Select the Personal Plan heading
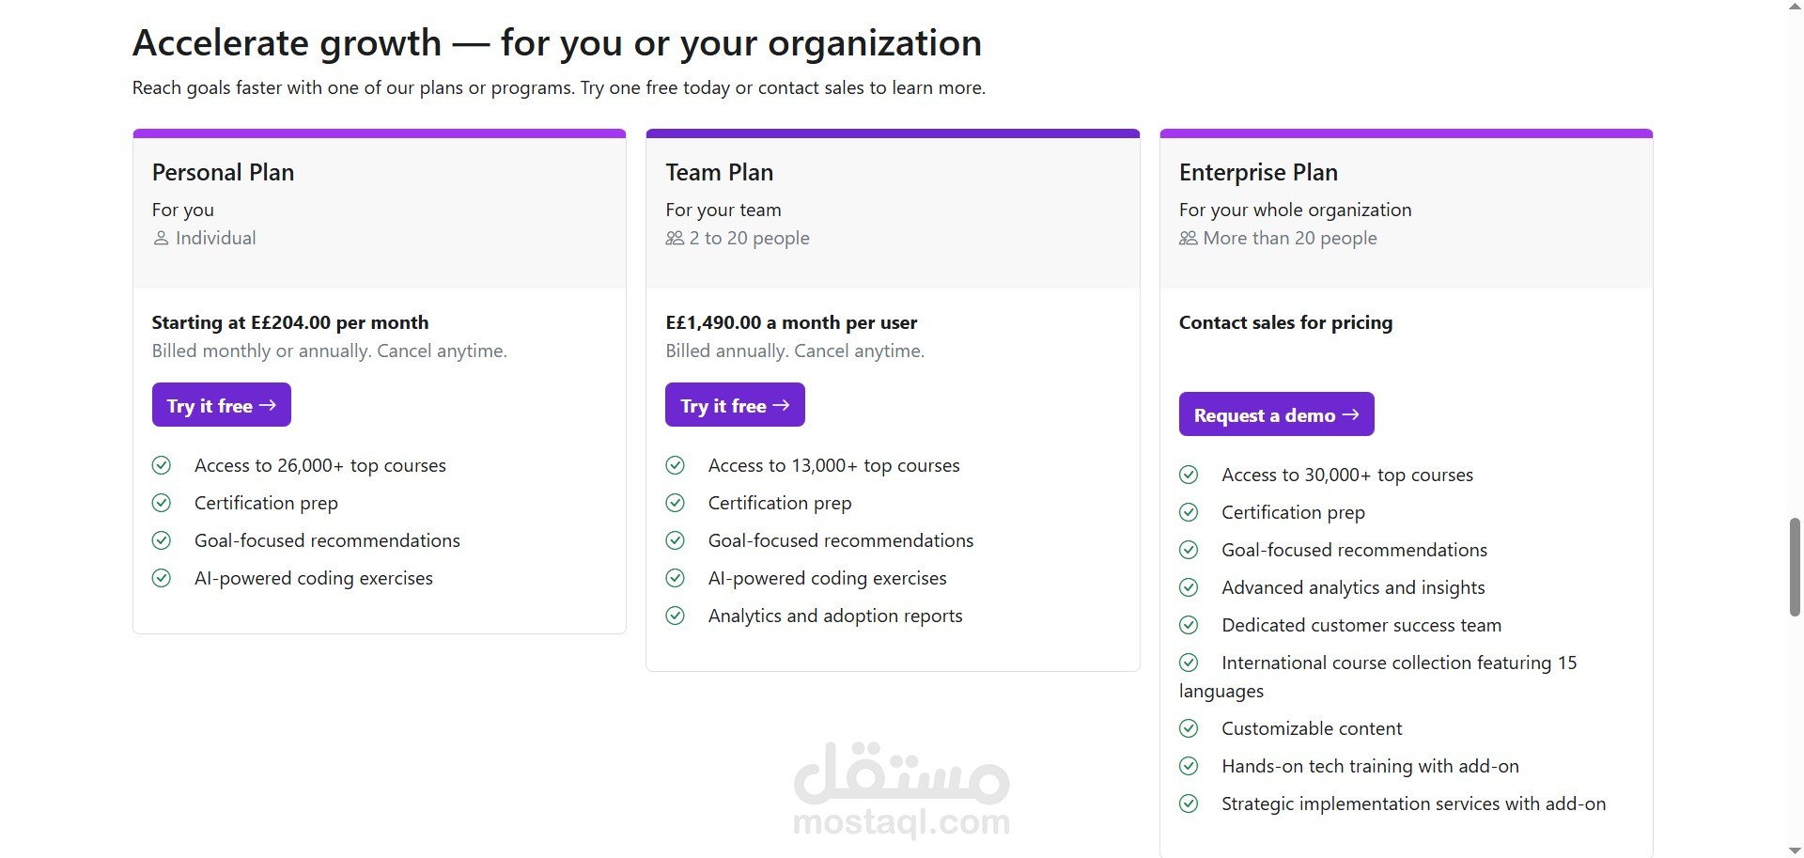1804x858 pixels. pos(223,172)
